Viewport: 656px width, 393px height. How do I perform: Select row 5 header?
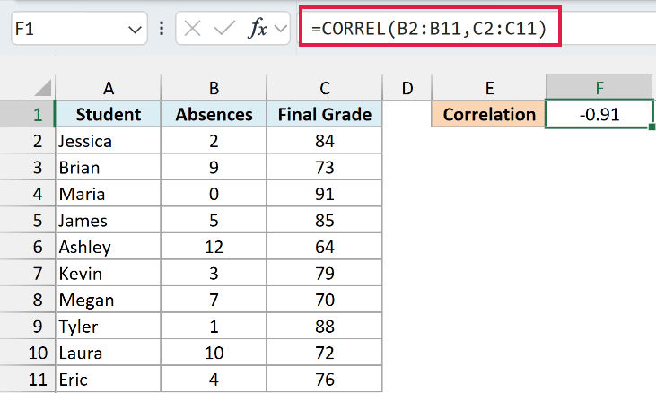tap(28, 221)
